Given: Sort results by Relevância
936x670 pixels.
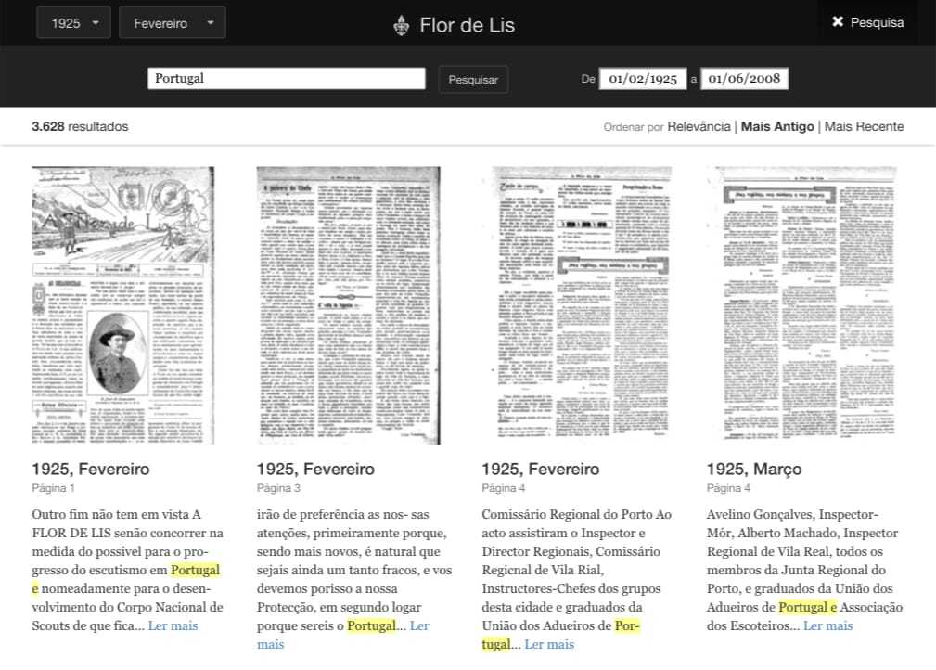Looking at the screenshot, I should point(699,126).
